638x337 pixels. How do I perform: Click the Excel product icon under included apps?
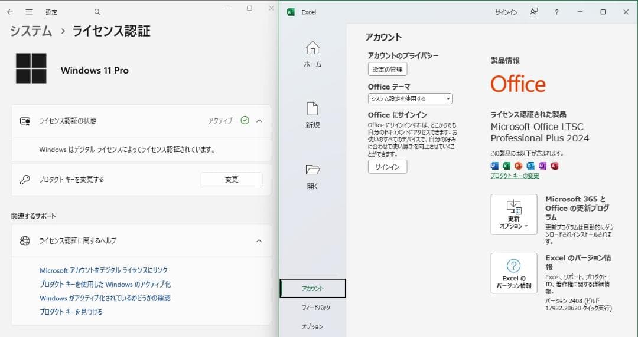tap(506, 166)
